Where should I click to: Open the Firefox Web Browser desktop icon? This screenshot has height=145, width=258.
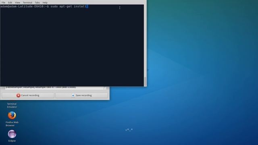click(12, 116)
